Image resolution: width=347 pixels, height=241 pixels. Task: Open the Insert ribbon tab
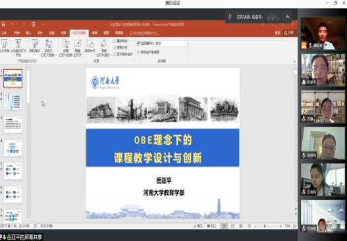pos(28,33)
